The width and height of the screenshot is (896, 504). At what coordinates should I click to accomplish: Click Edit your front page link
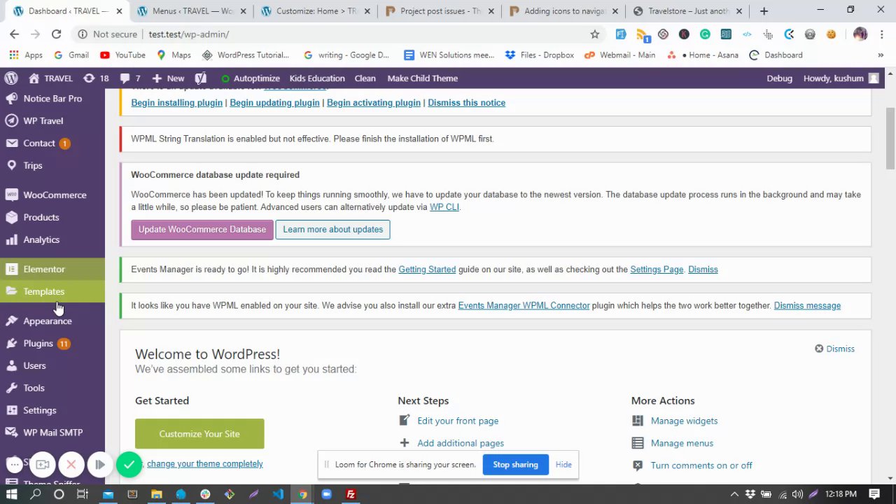click(458, 421)
